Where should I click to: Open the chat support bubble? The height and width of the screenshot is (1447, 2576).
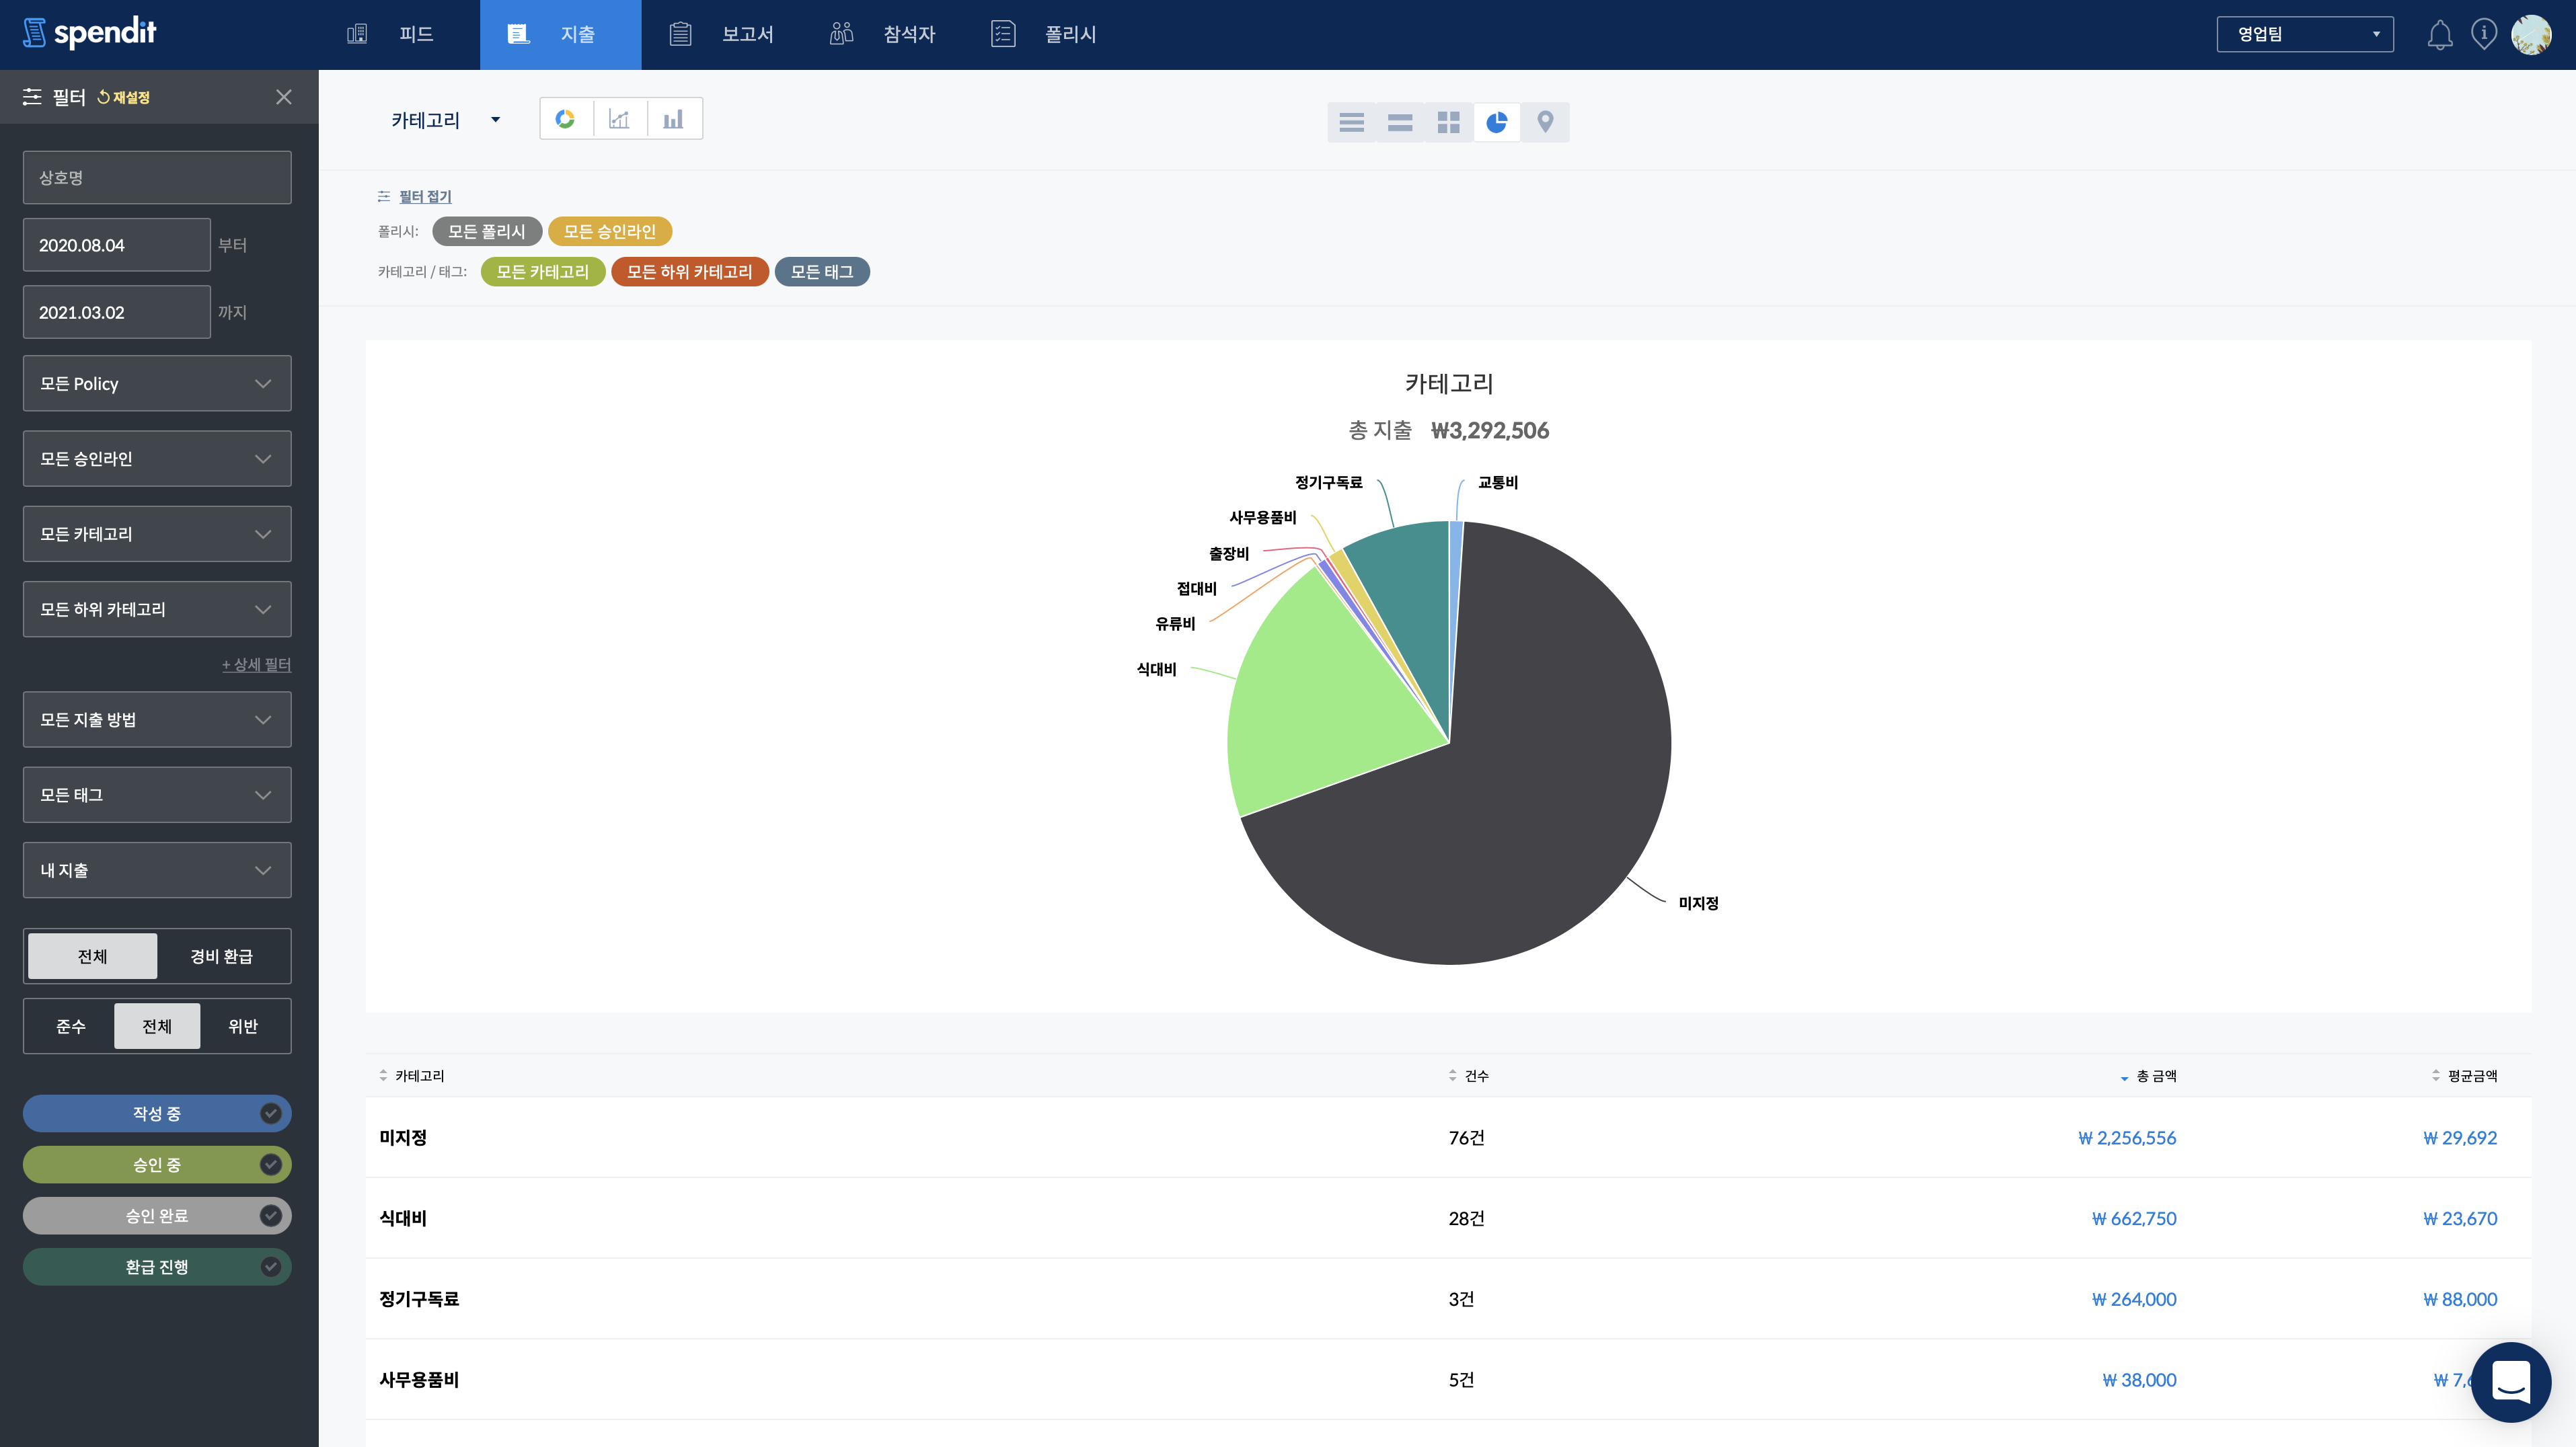[x=2510, y=1382]
